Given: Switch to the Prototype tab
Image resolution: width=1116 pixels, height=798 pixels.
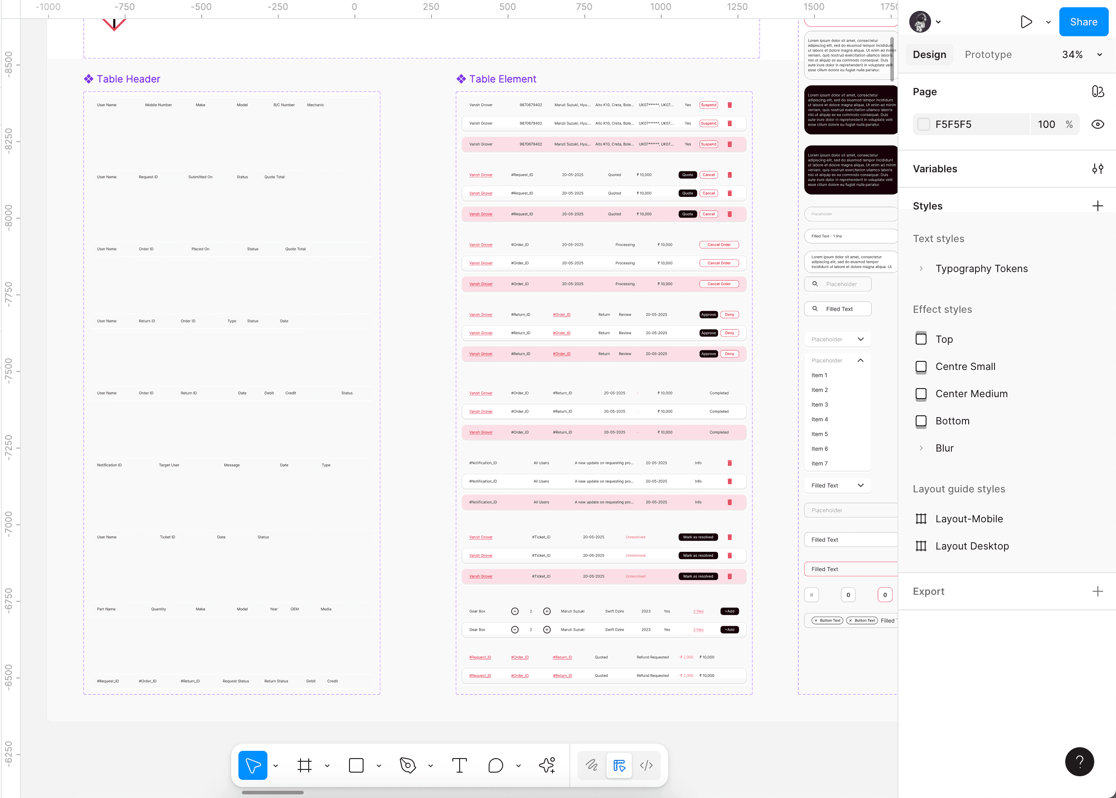Looking at the screenshot, I should (x=988, y=54).
